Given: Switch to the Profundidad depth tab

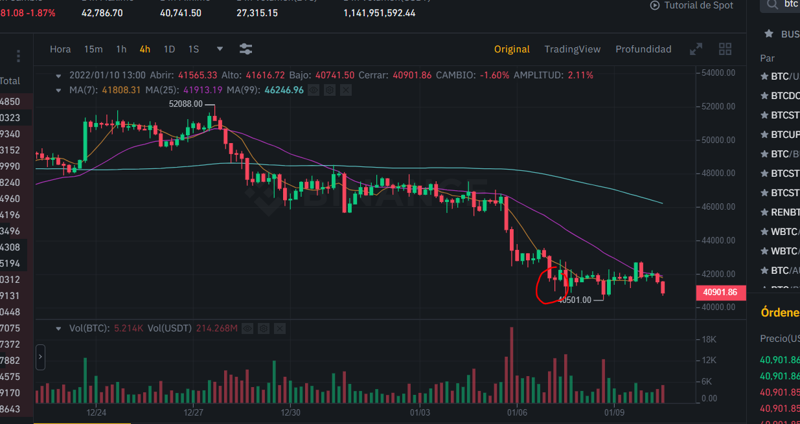Looking at the screenshot, I should (643, 49).
